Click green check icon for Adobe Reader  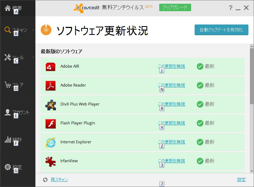pyautogui.click(x=200, y=86)
